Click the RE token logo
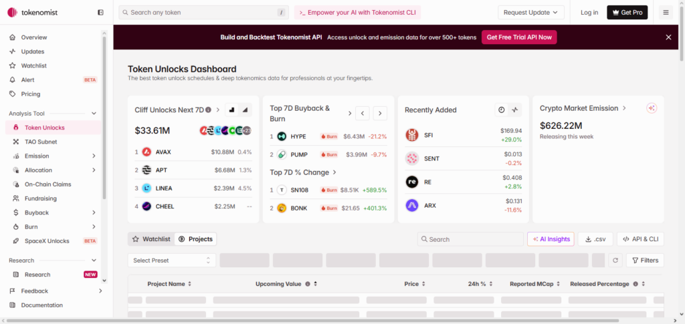This screenshot has height=324, width=685. click(412, 182)
